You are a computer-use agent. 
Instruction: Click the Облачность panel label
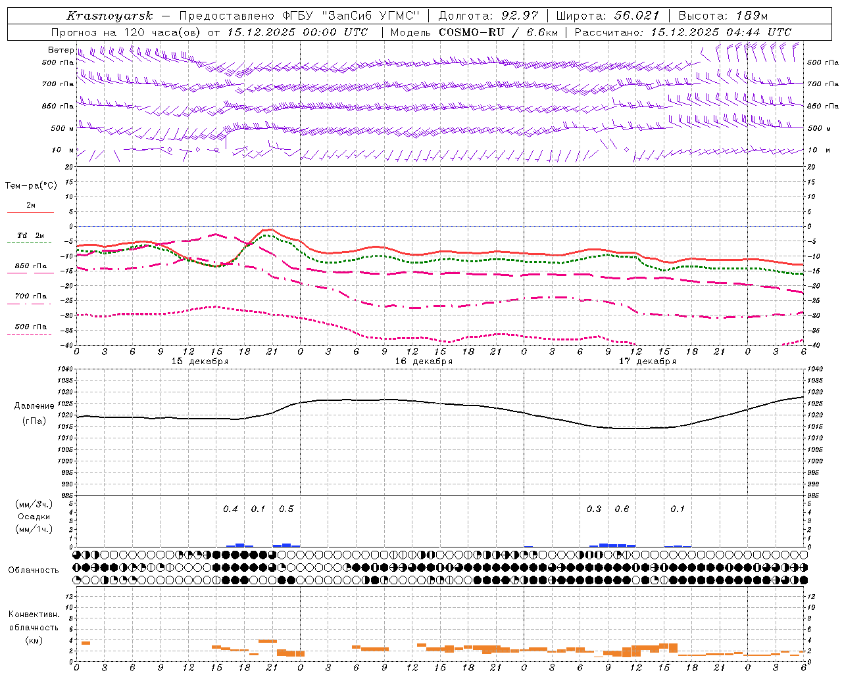tap(34, 570)
